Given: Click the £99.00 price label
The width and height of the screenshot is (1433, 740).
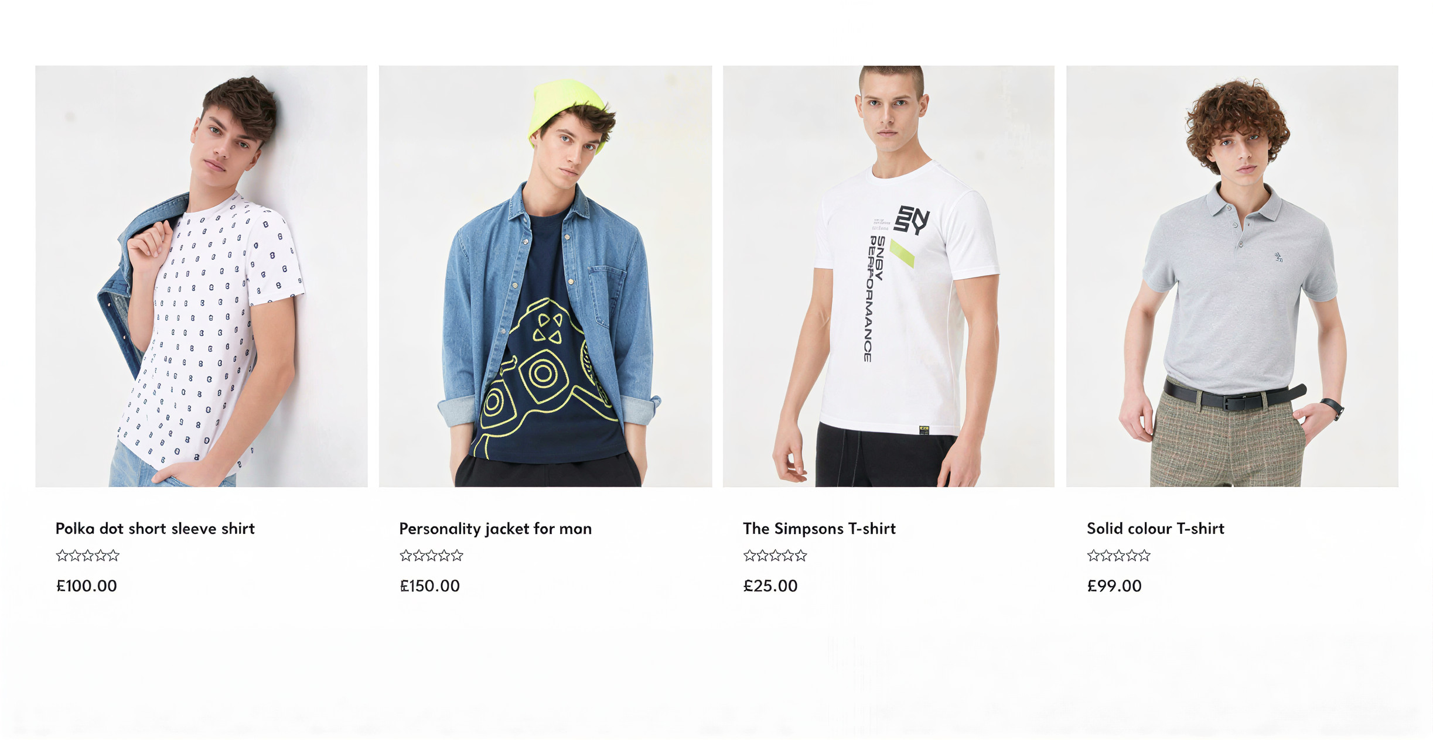Looking at the screenshot, I should pyautogui.click(x=1114, y=586).
